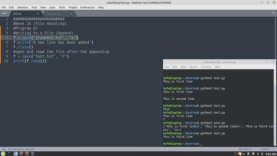Open the terminal window's Edit menu
The image size is (277, 156).
(174, 67)
